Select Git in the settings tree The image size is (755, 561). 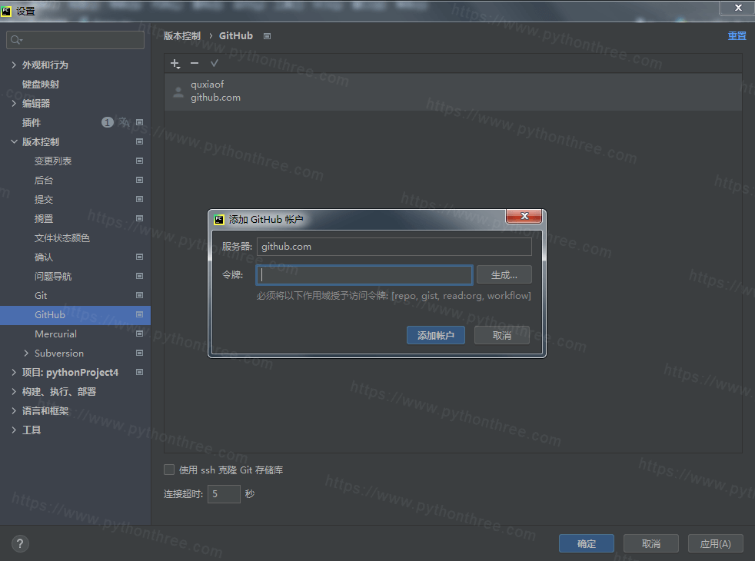click(x=41, y=296)
